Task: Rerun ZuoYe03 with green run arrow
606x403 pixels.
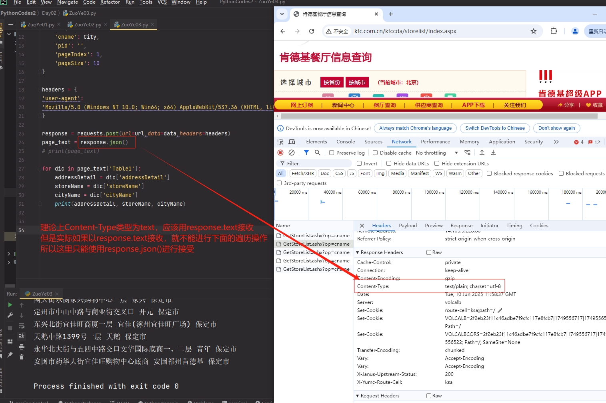Action: (10, 305)
